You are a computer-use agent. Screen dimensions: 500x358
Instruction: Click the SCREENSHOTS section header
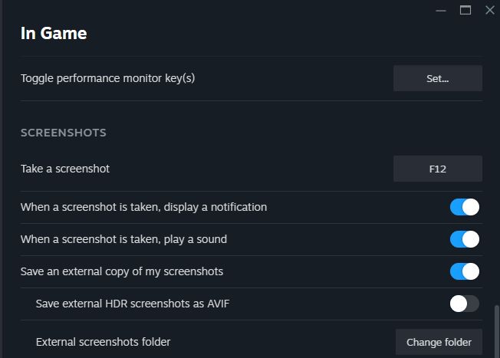[x=64, y=133]
